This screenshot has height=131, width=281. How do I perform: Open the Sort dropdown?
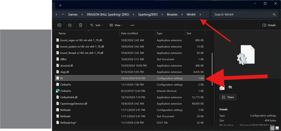(97, 25)
